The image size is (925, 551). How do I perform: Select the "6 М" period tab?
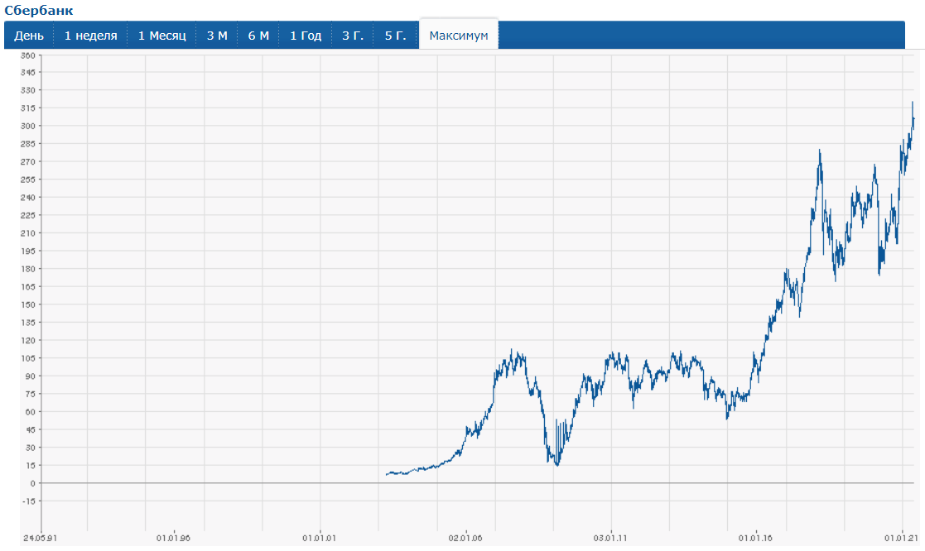(x=258, y=36)
